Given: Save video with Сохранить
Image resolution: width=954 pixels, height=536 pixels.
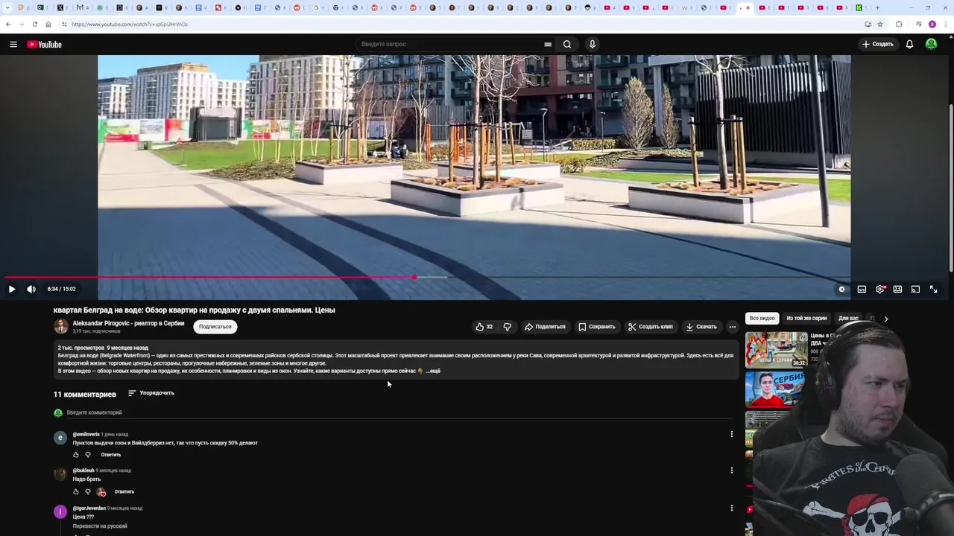Looking at the screenshot, I should point(597,327).
